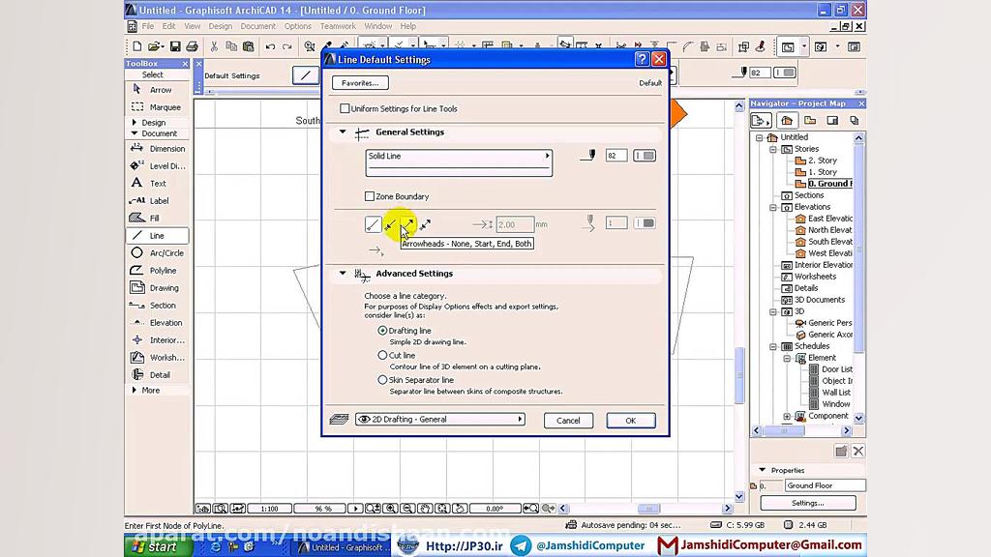Expand the Design group in ToolBox
The image size is (991, 557).
pyautogui.click(x=134, y=123)
